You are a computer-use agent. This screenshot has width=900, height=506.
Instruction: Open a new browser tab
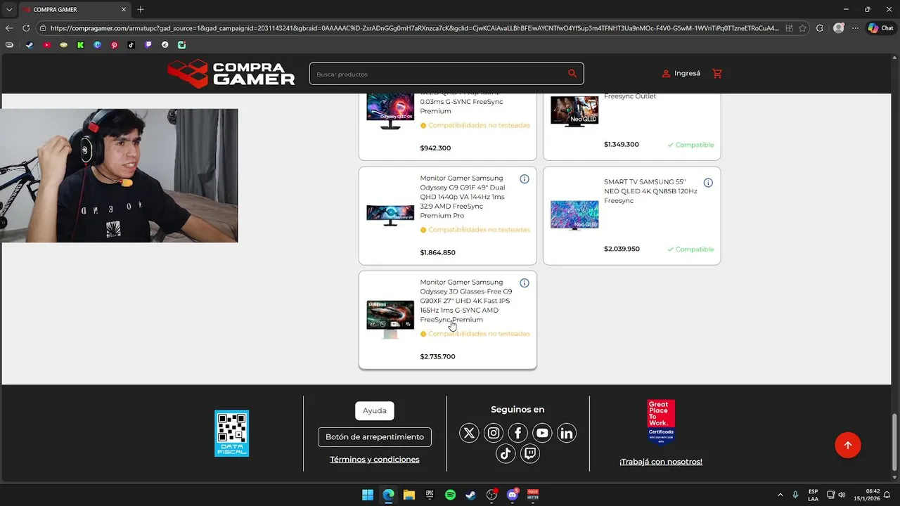point(141,10)
